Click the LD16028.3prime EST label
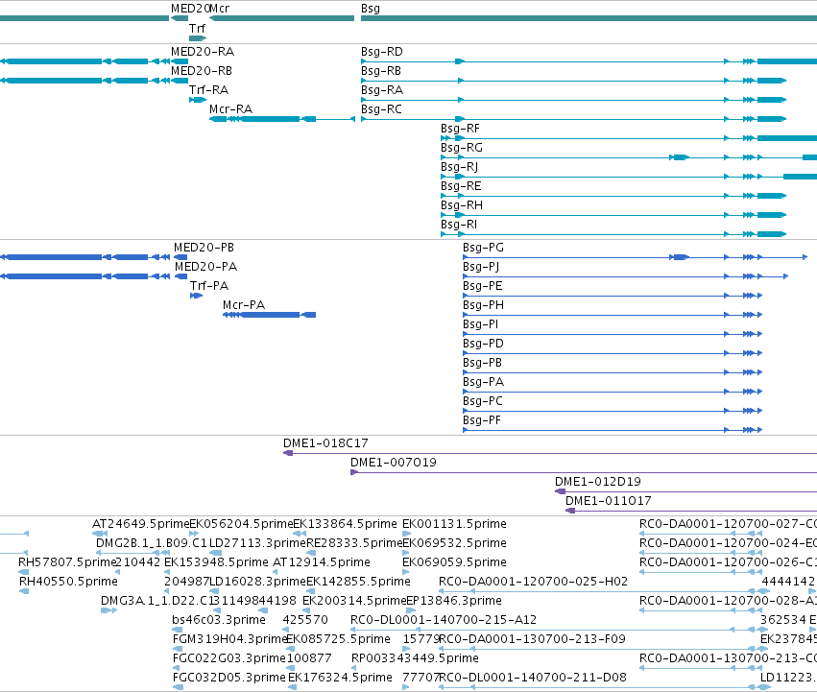Viewport: 817px width, 692px height. point(257,582)
